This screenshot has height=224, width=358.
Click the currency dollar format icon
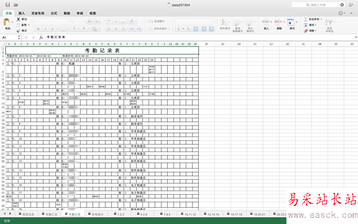(x=178, y=29)
